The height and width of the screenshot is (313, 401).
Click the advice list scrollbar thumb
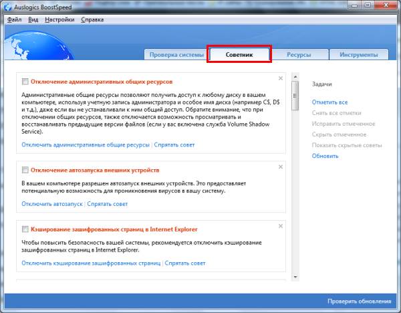pyautogui.click(x=295, y=96)
